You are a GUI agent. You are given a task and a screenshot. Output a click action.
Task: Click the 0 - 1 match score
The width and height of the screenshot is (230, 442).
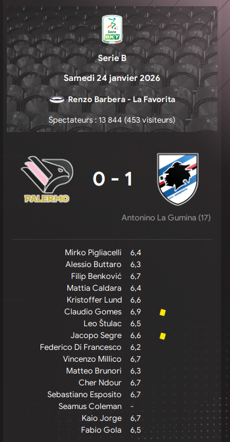(x=112, y=179)
